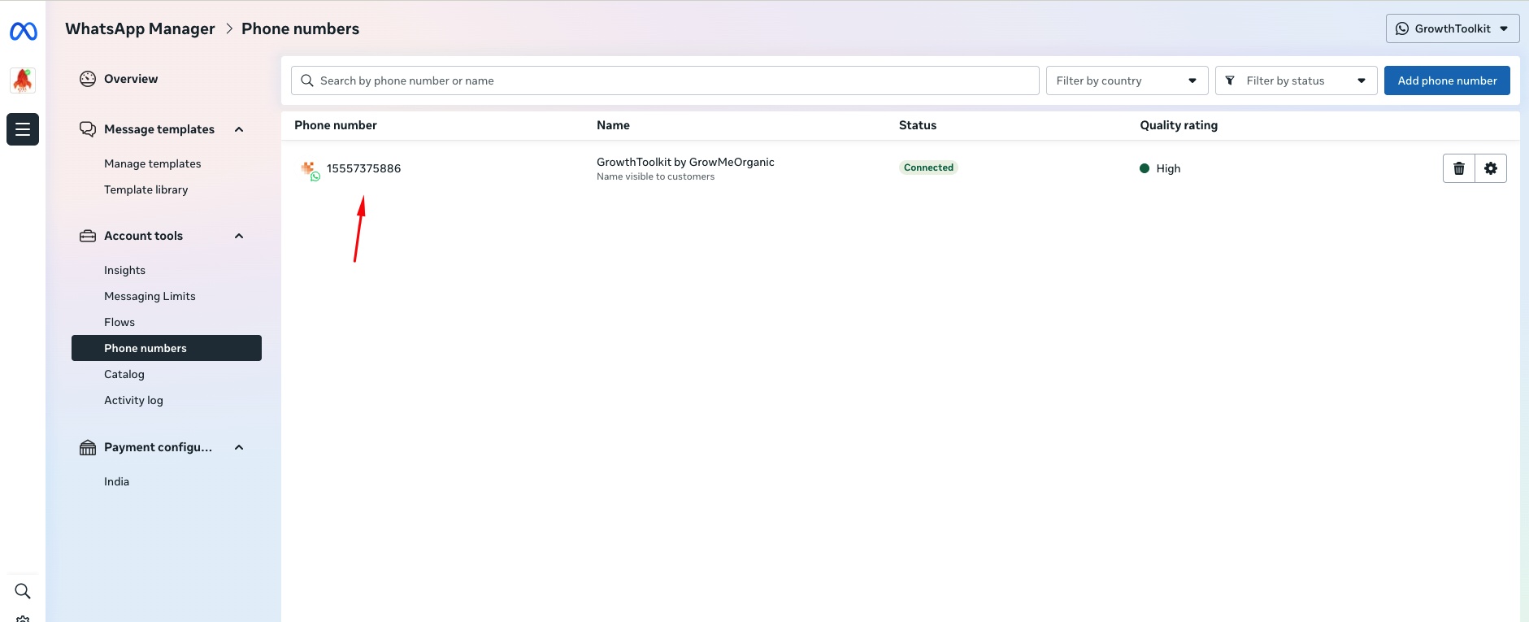
Task: Click the Message templates chat icon
Action: pos(88,129)
